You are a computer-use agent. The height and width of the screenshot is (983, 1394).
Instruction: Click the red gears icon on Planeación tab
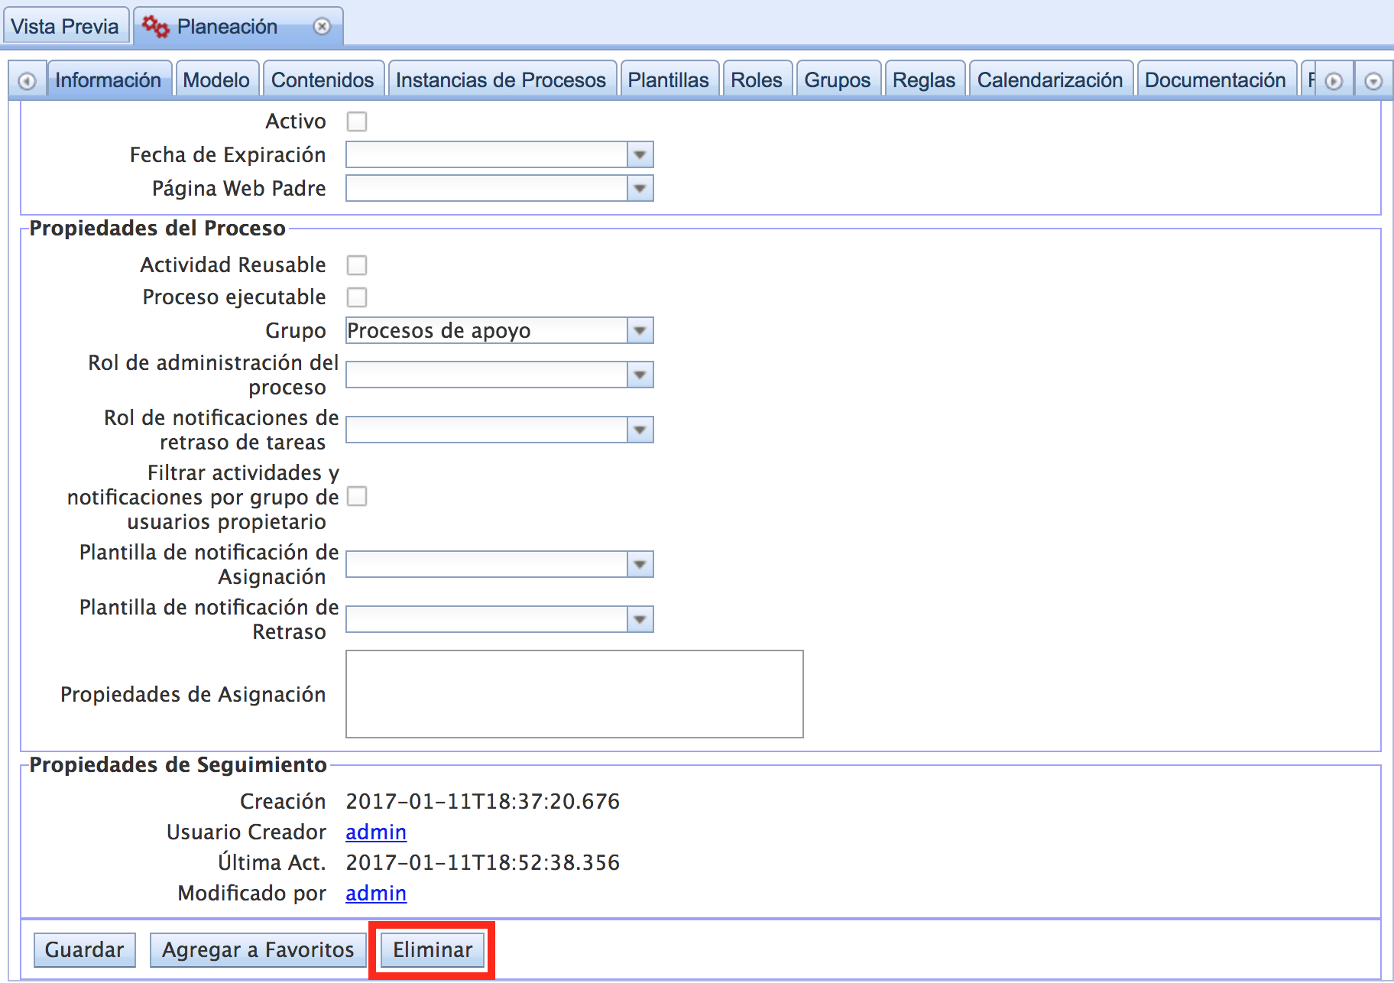(x=156, y=27)
